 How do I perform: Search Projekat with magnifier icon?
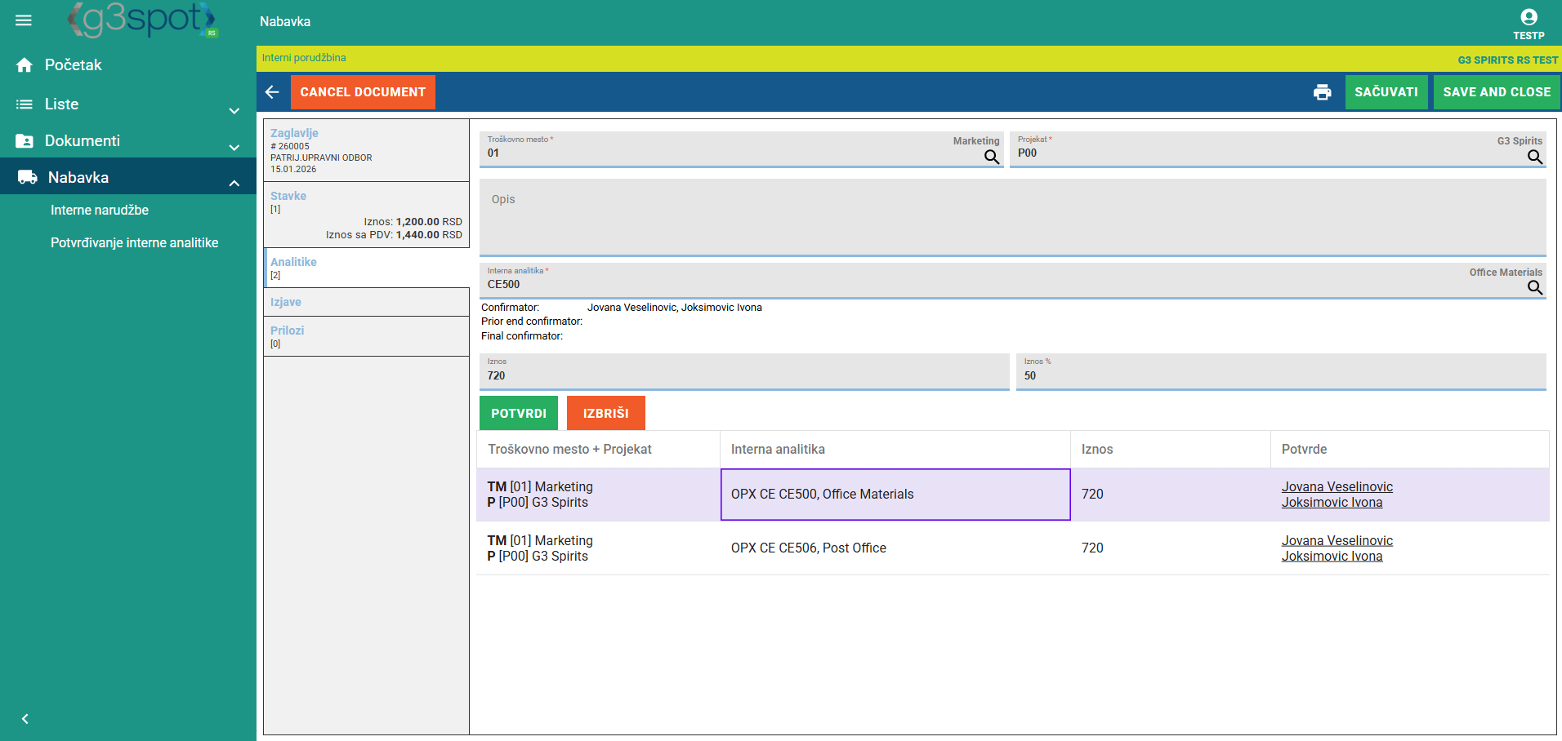tap(1534, 157)
